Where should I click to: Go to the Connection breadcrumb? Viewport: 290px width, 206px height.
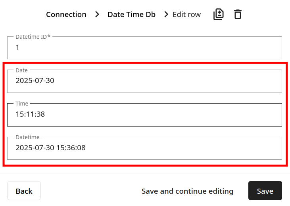point(66,15)
